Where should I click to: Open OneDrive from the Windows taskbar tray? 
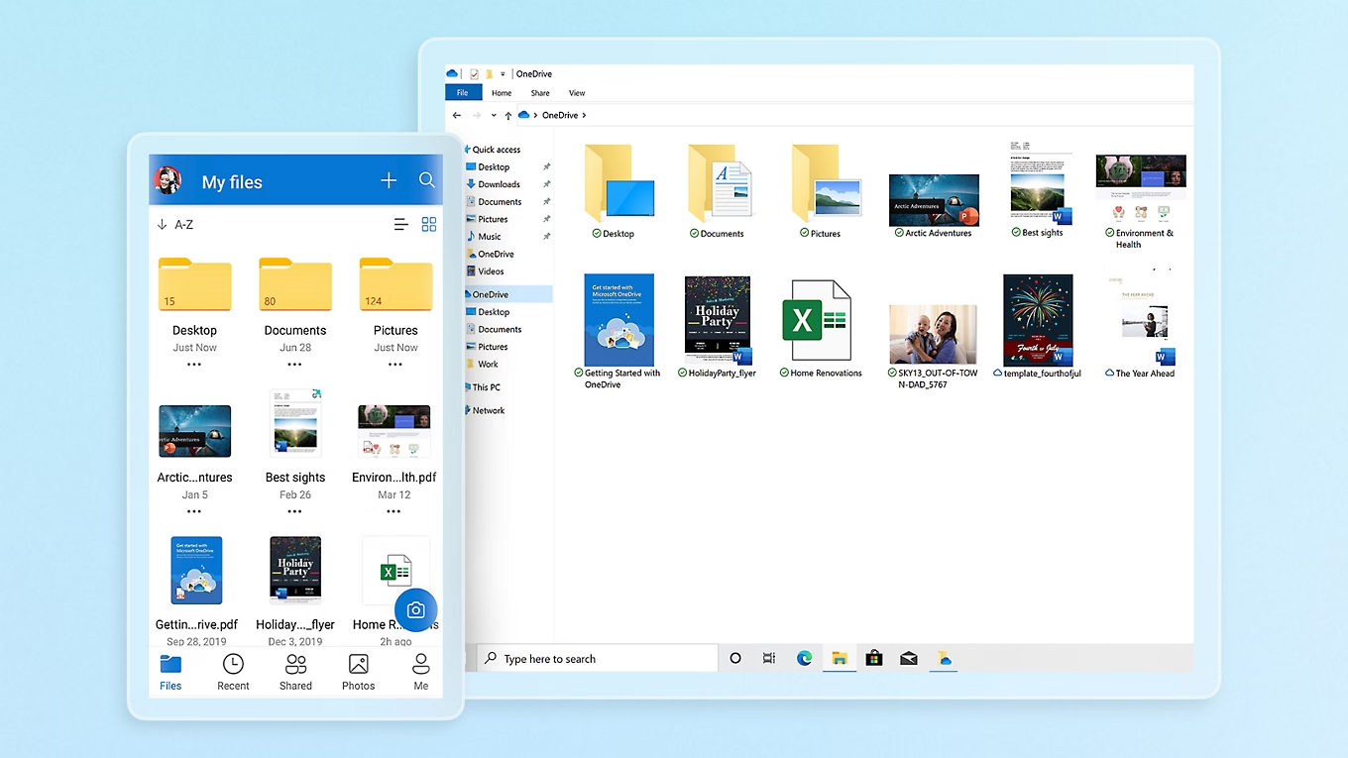943,658
